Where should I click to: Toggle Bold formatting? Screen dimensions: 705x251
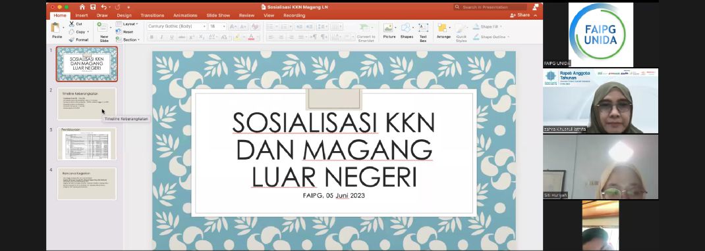(x=152, y=37)
